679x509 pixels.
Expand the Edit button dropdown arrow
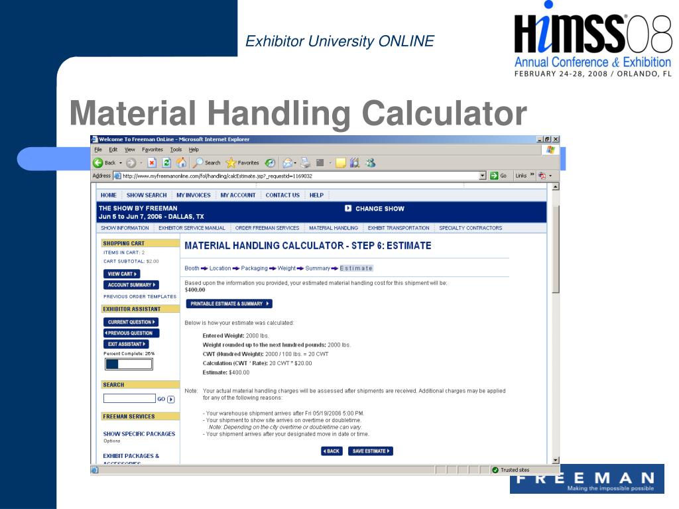click(x=330, y=163)
